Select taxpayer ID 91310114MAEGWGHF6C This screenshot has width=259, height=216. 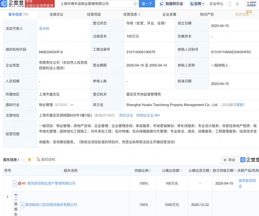(231, 52)
